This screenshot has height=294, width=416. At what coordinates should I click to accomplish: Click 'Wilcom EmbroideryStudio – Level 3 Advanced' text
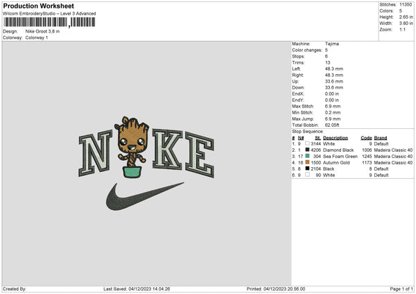pyautogui.click(x=49, y=14)
